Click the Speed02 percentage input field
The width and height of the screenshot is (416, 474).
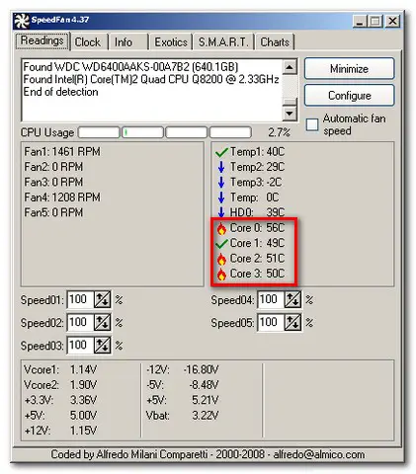[x=80, y=322]
